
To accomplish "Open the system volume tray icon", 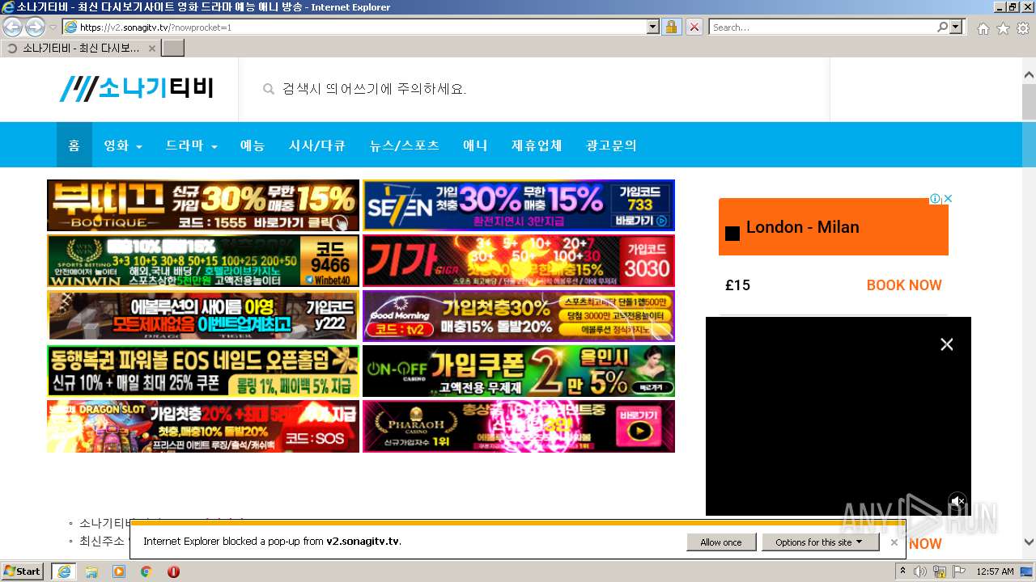I will tap(920, 571).
